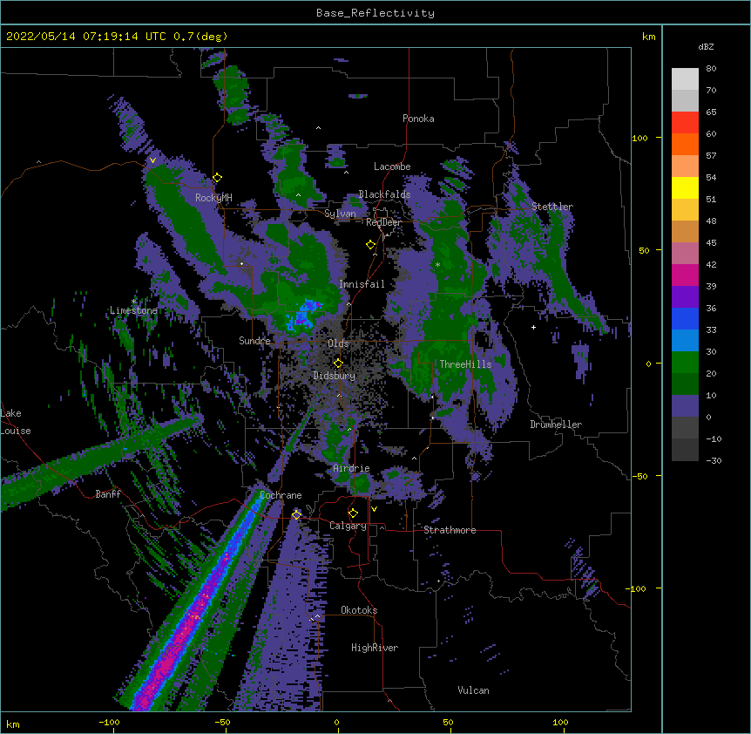Click the right axis 50 tick label

[644, 250]
